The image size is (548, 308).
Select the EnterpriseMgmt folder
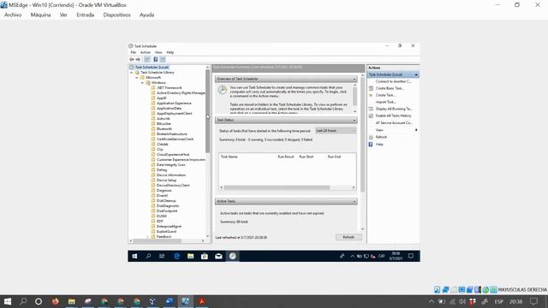point(169,226)
